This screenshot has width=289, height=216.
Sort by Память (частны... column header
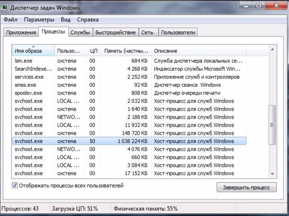pos(126,51)
